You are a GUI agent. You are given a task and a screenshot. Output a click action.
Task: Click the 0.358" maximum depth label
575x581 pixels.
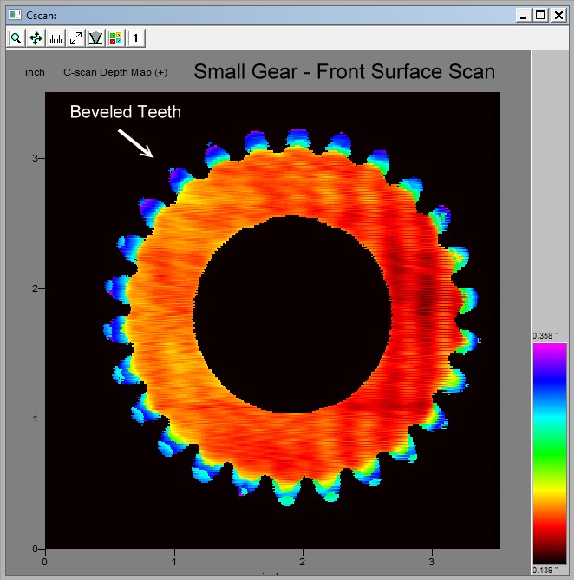tap(545, 336)
